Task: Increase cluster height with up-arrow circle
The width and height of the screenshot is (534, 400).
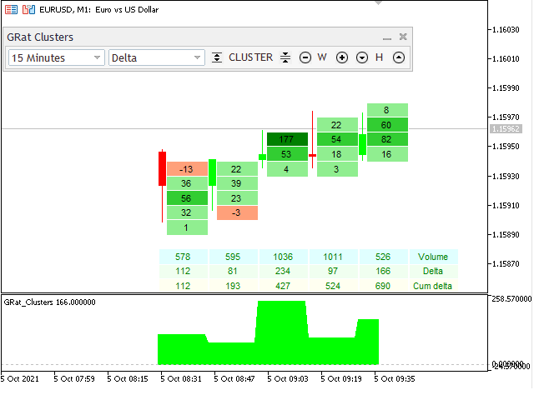Action: (399, 57)
